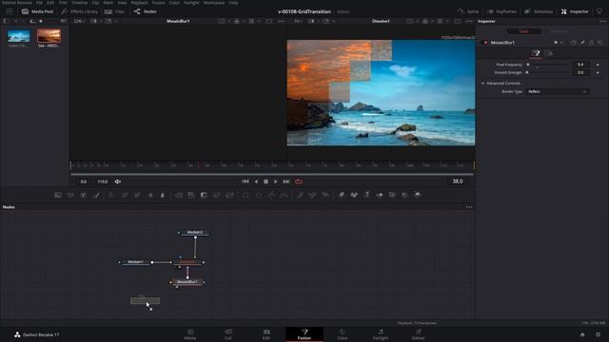Screen dimensions: 609x342
Task: Add a Merge node from the toolbar
Action: click(x=179, y=195)
